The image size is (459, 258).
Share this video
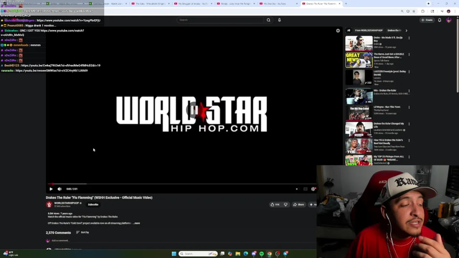coord(298,205)
